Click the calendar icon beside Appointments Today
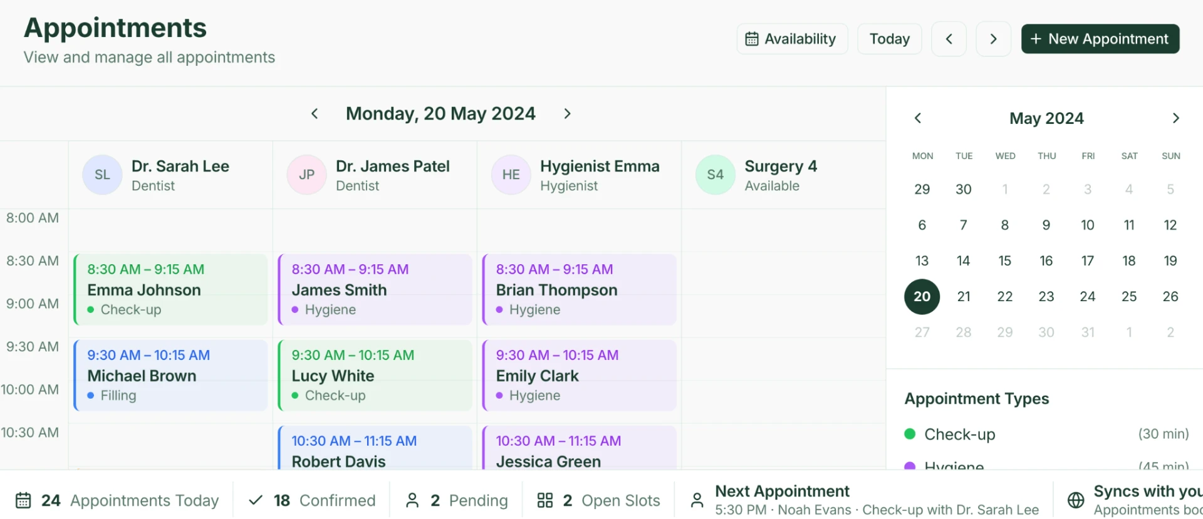This screenshot has width=1203, height=519. click(23, 501)
